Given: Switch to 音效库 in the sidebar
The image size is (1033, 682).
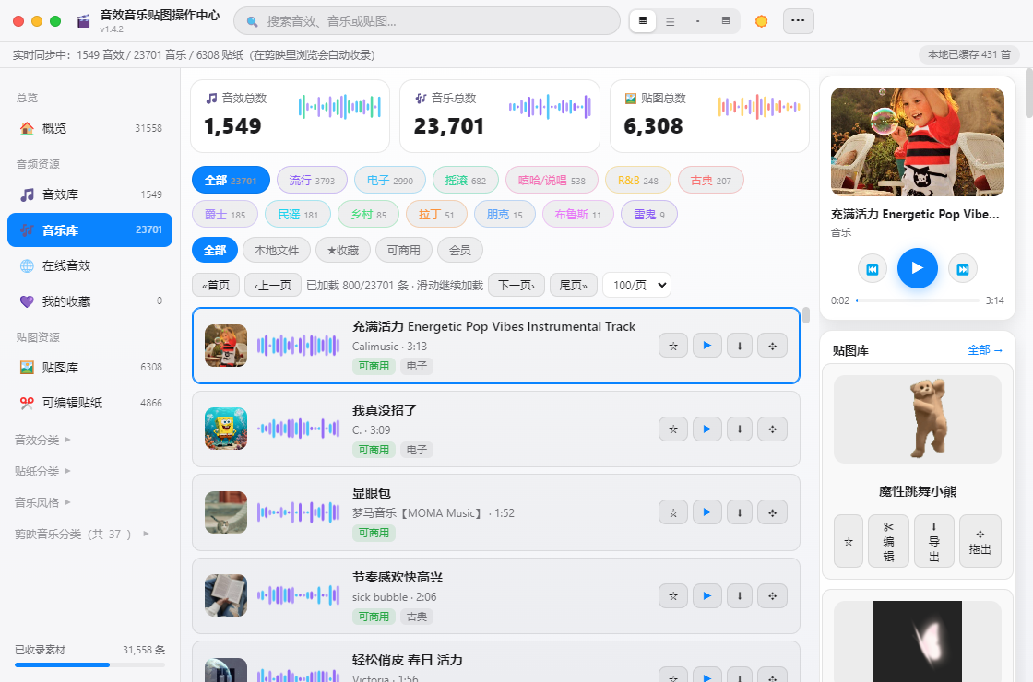Looking at the screenshot, I should click(x=89, y=194).
